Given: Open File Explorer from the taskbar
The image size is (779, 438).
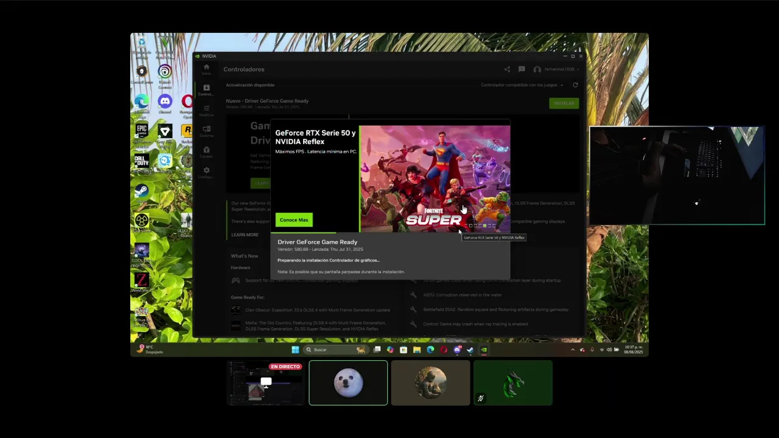Looking at the screenshot, I should click(417, 350).
